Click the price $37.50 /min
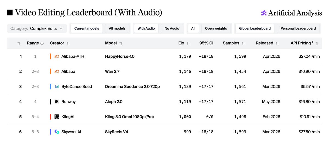The height and width of the screenshot is (146, 329). click(309, 132)
